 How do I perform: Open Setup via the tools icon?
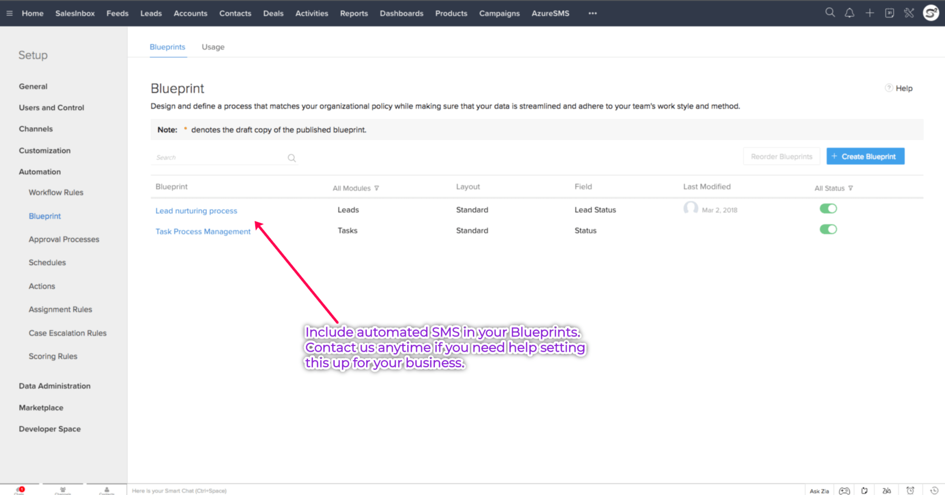(x=909, y=13)
